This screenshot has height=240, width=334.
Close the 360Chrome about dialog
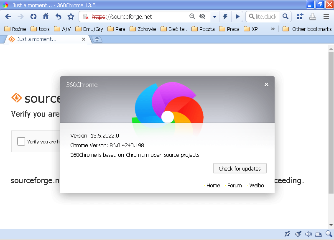(266, 84)
